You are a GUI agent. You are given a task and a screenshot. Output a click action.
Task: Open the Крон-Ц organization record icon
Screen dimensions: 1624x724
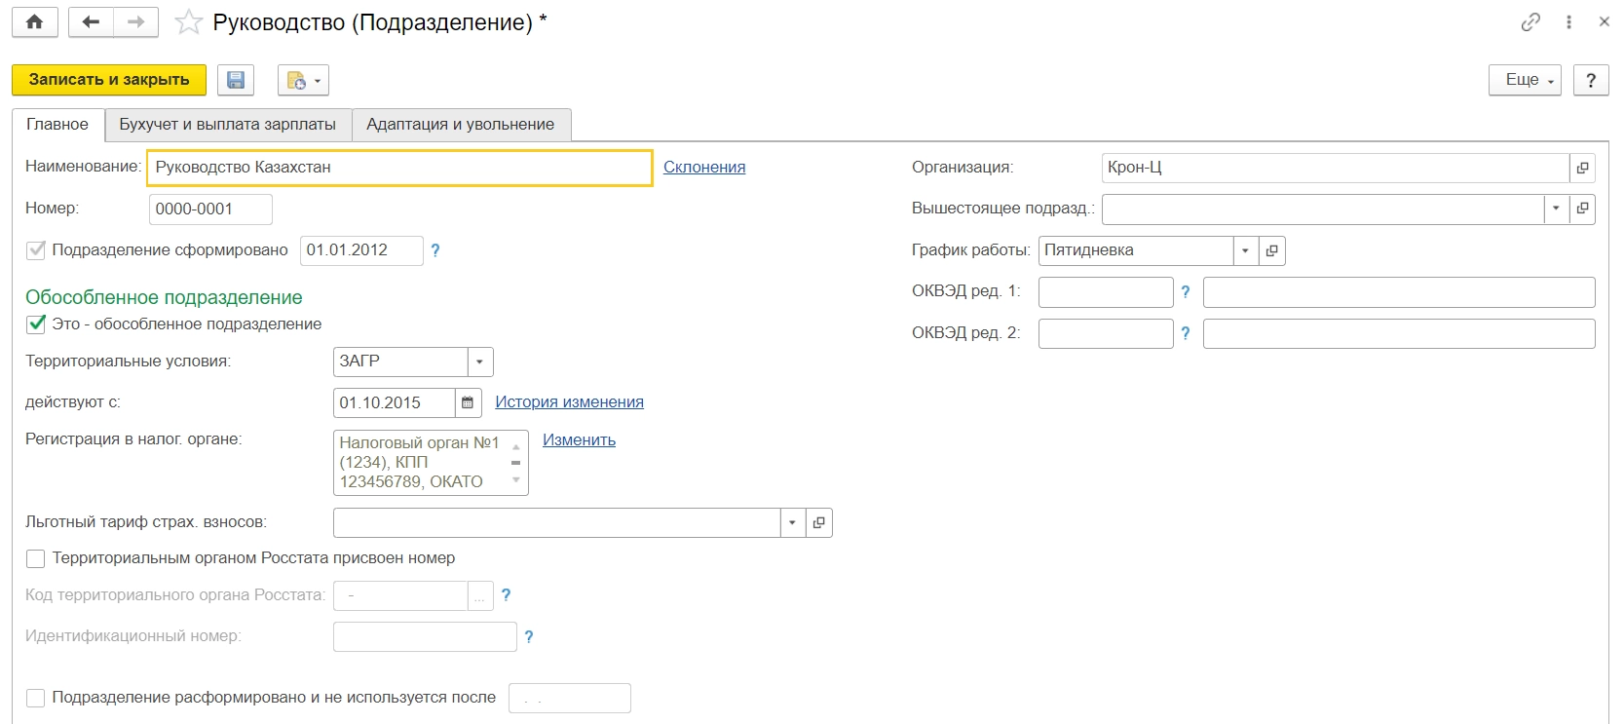(x=1582, y=168)
